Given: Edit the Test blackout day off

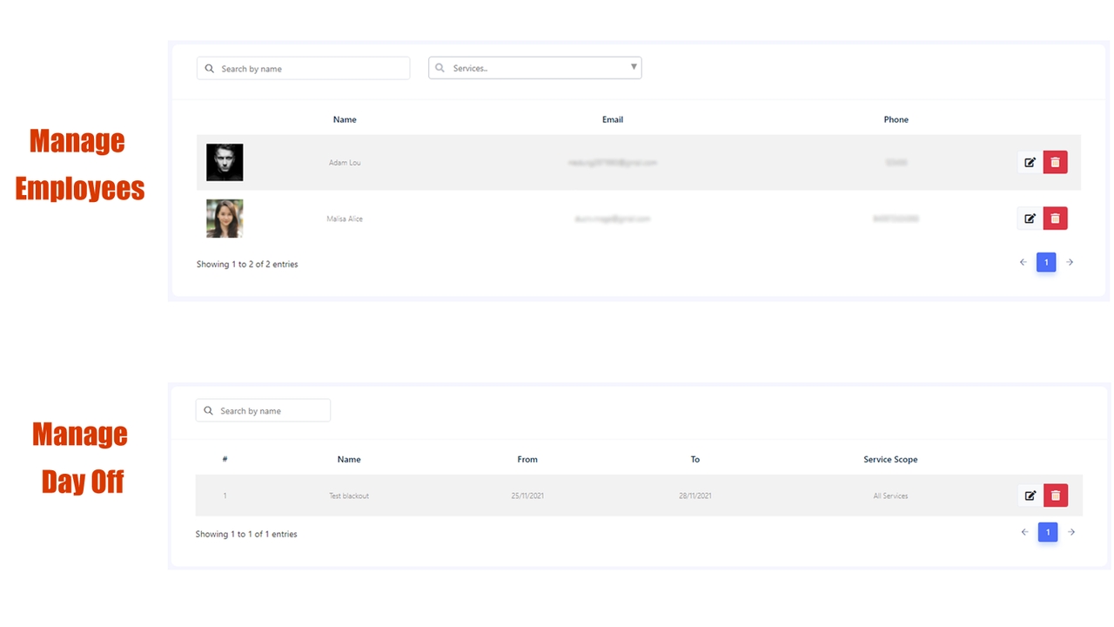Looking at the screenshot, I should click(1030, 496).
